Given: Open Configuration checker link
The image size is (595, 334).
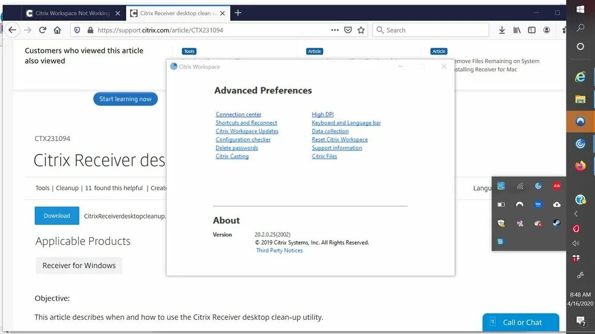Looking at the screenshot, I should tap(243, 139).
